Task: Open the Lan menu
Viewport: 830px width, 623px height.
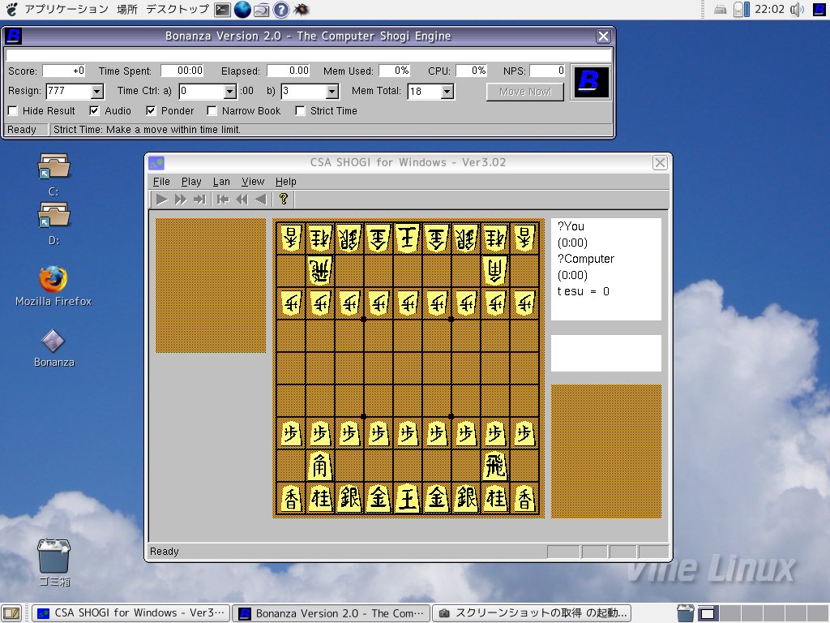Action: [221, 182]
